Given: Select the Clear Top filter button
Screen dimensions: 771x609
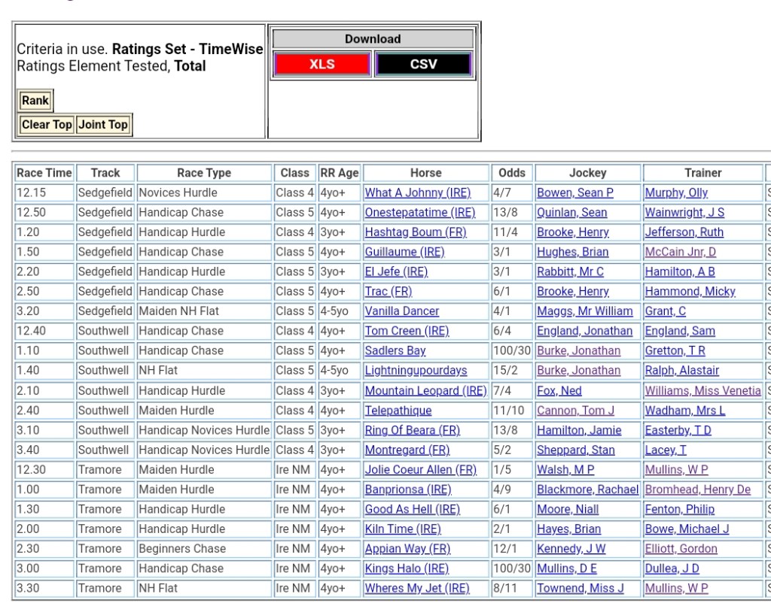Looking at the screenshot, I should (x=47, y=125).
